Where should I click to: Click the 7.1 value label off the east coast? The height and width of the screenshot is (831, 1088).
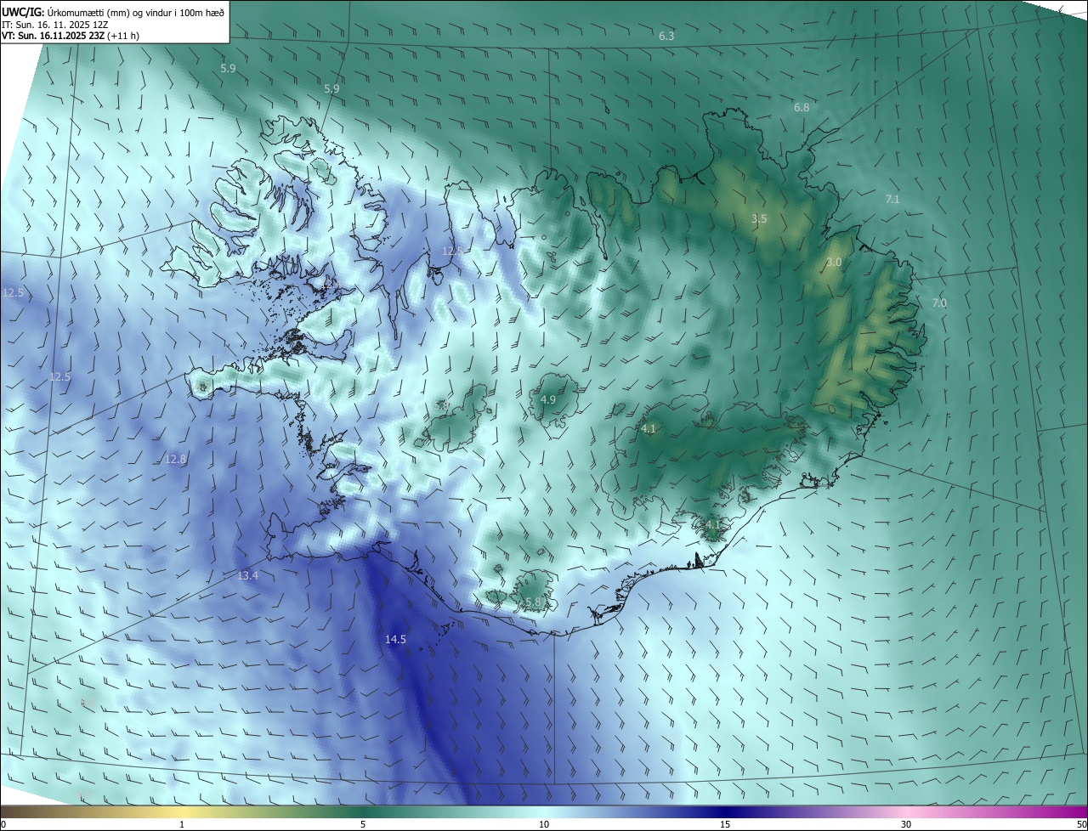[x=892, y=200]
